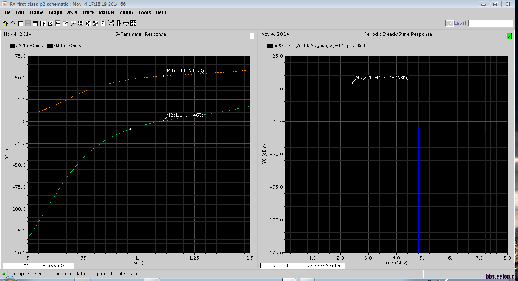Open the Marker menu
The image size is (518, 281).
[107, 12]
